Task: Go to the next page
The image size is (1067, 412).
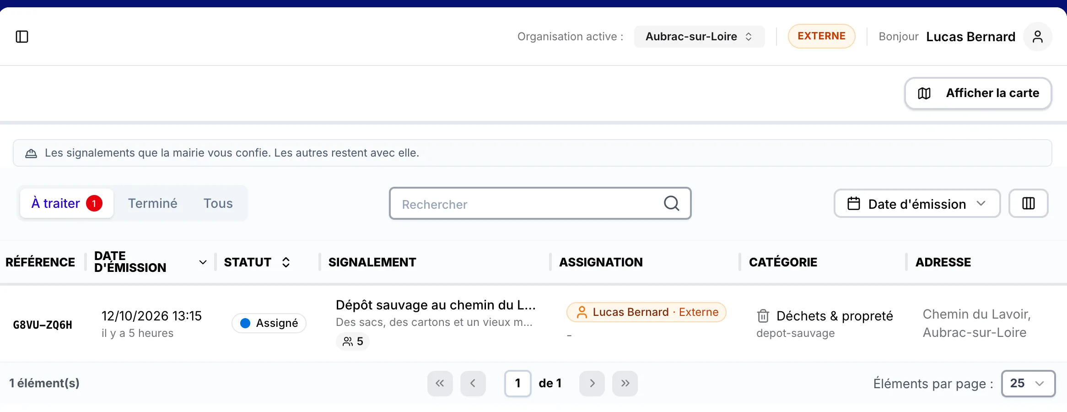Action: [x=592, y=383]
